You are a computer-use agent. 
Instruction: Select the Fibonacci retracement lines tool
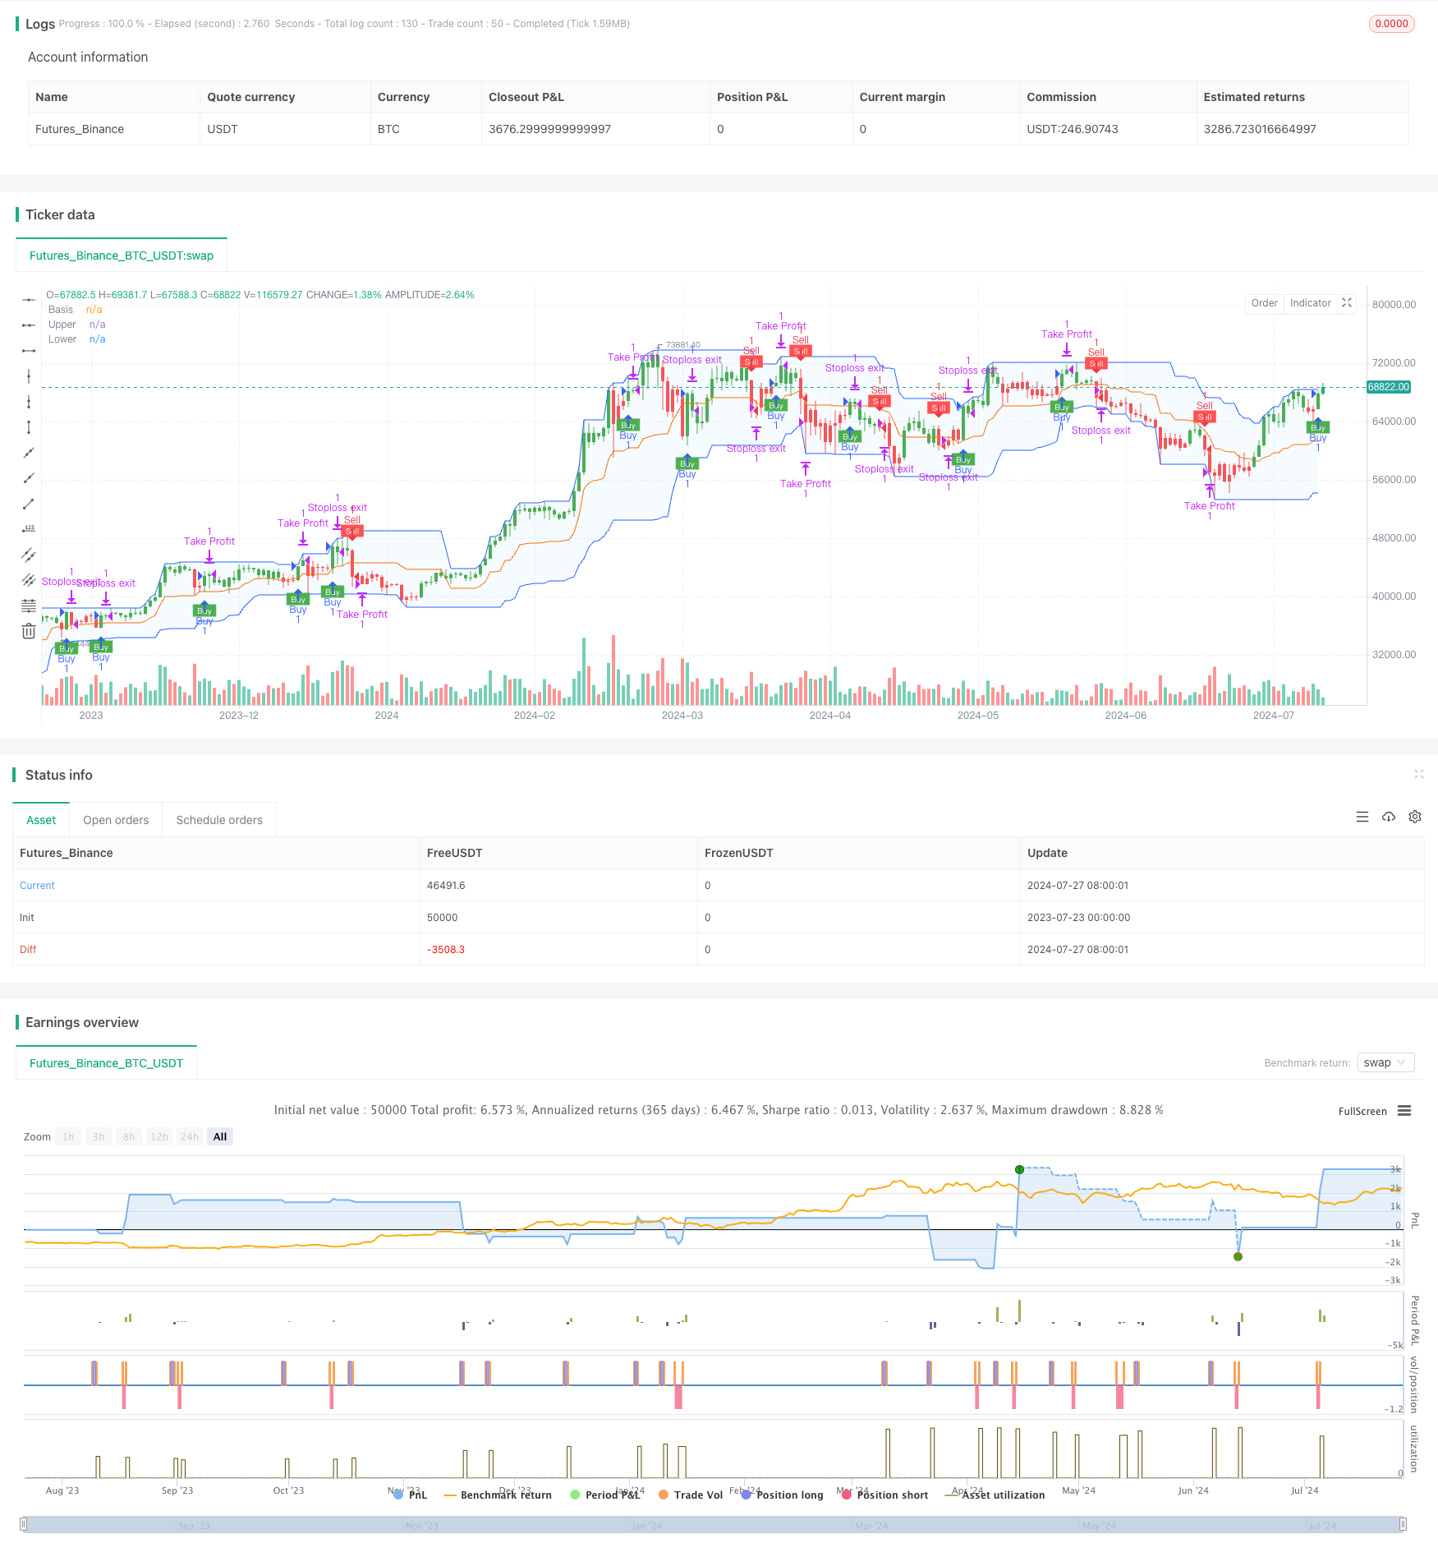29,606
